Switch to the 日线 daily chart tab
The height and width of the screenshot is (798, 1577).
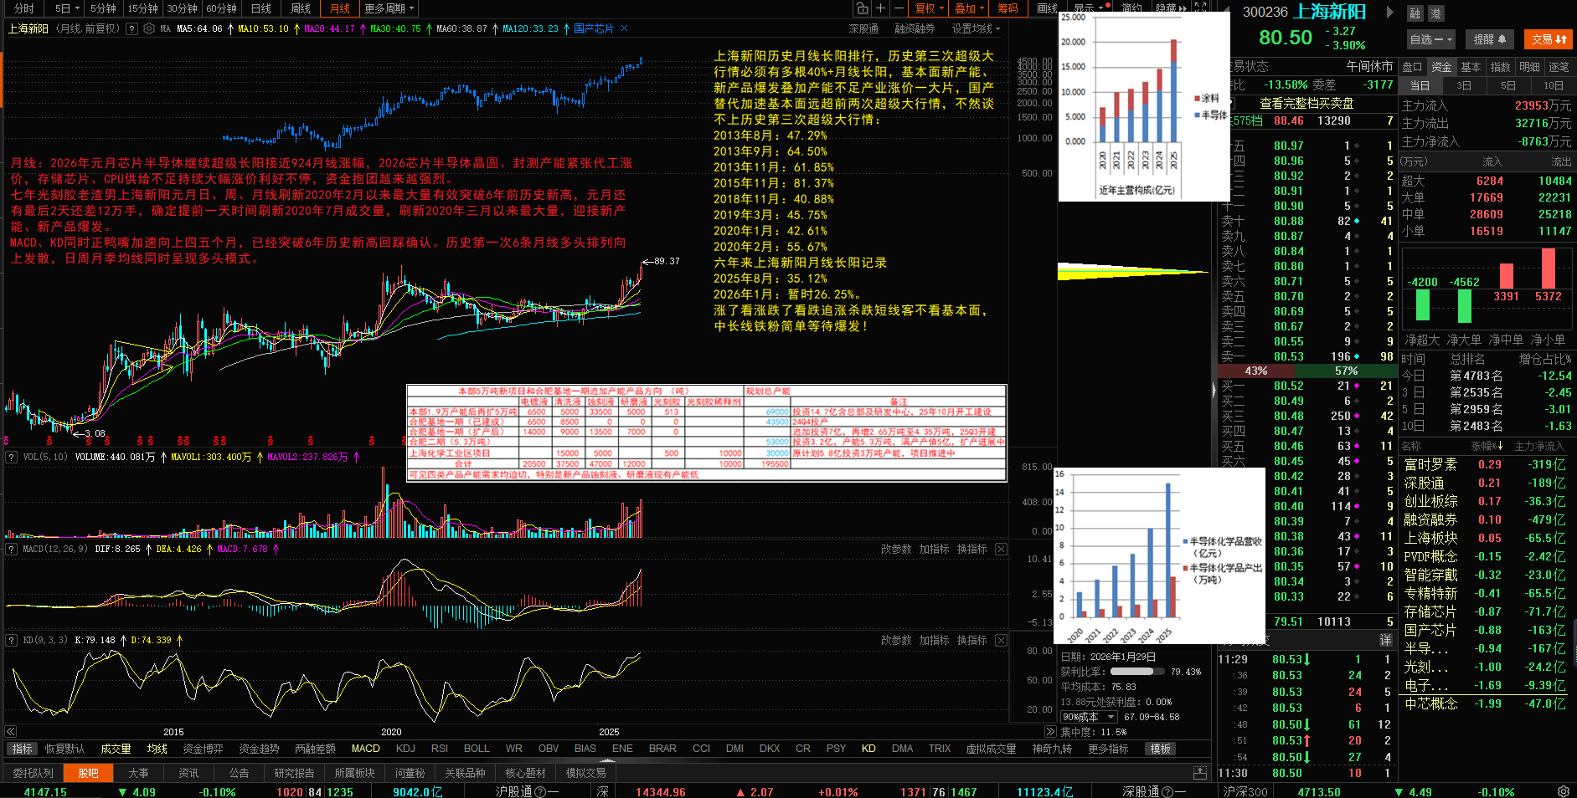tap(261, 8)
